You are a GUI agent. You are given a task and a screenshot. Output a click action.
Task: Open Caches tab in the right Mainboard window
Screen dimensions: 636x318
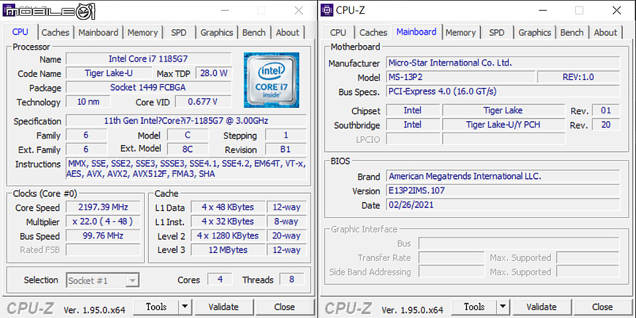[373, 32]
